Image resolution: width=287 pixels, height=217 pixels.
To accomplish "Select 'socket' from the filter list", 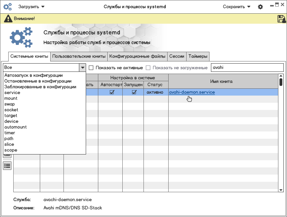I will 11,110.
